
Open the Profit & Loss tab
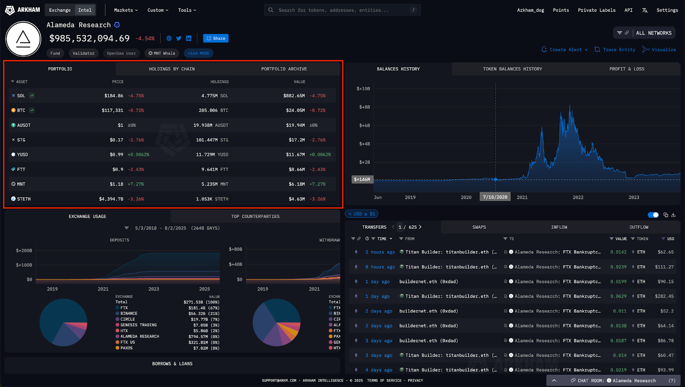626,69
